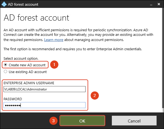The width and height of the screenshot is (164, 129).
Task: Click the red step 2 badge
Action: (95, 95)
